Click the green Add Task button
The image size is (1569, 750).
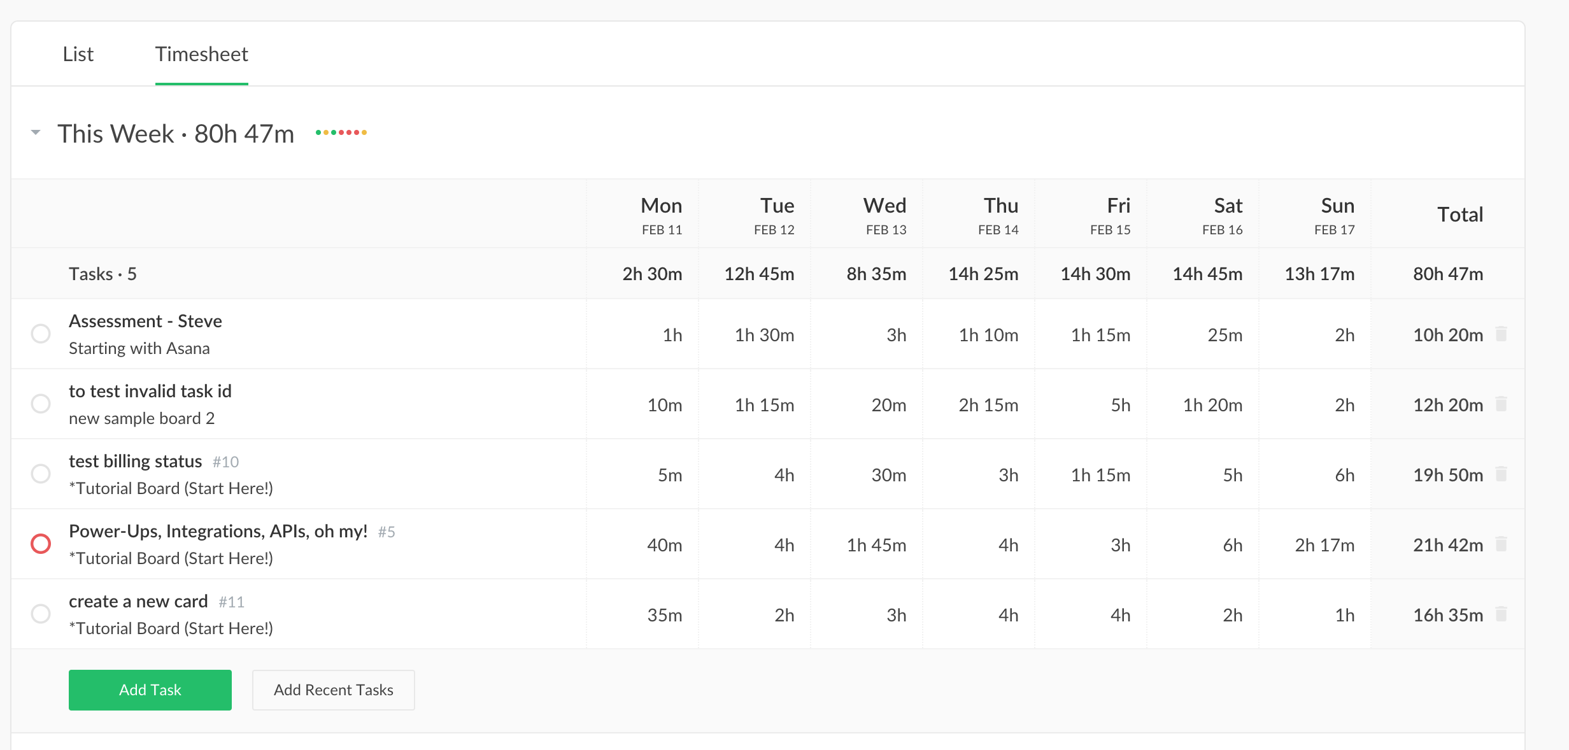[x=150, y=690]
